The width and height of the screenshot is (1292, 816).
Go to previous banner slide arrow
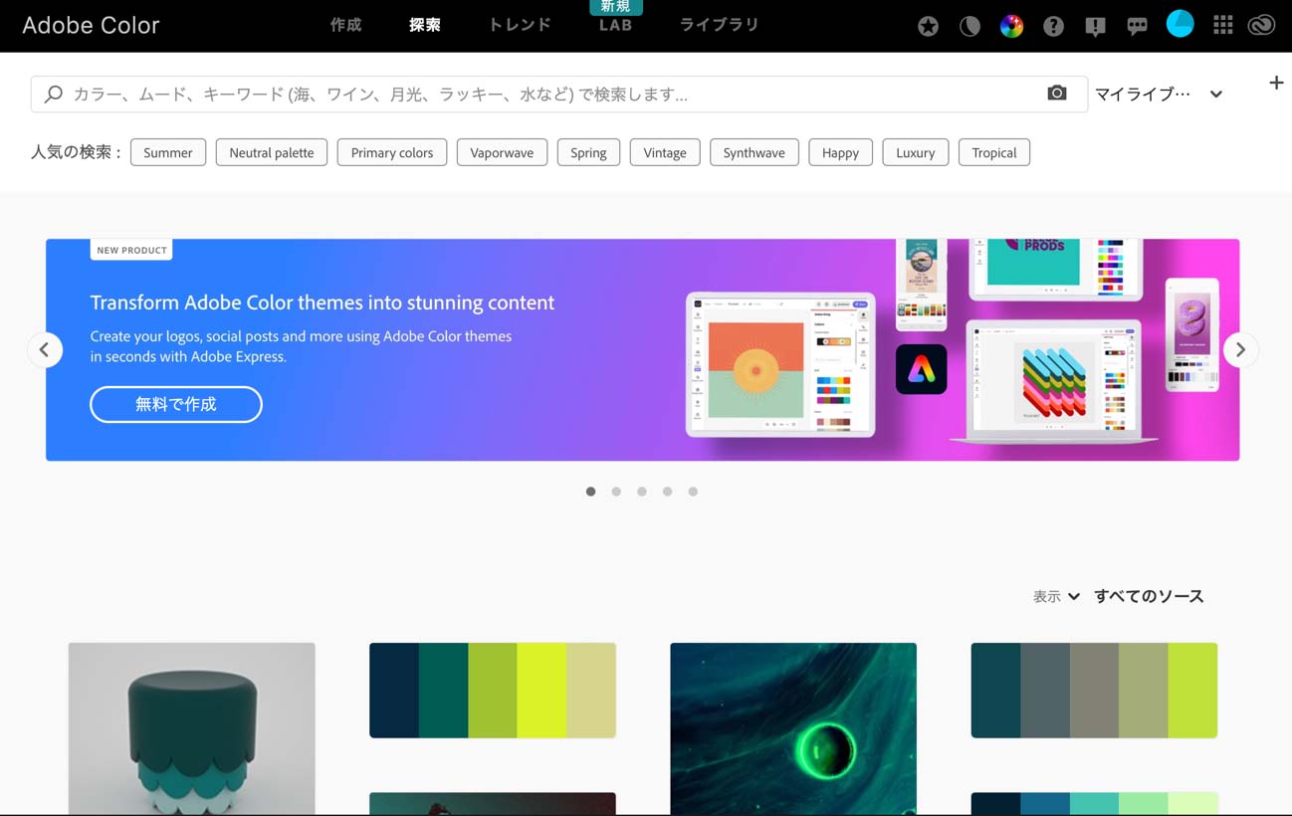pyautogui.click(x=44, y=349)
